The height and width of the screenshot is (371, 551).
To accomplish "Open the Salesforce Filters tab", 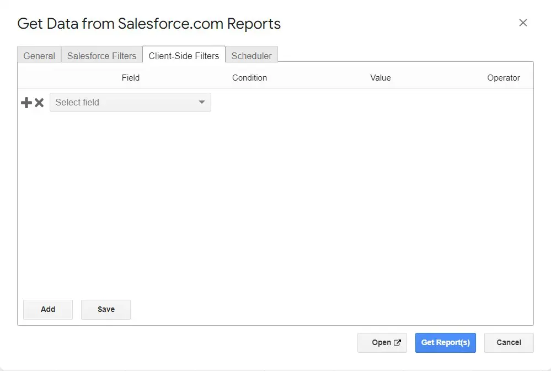I will pos(101,56).
